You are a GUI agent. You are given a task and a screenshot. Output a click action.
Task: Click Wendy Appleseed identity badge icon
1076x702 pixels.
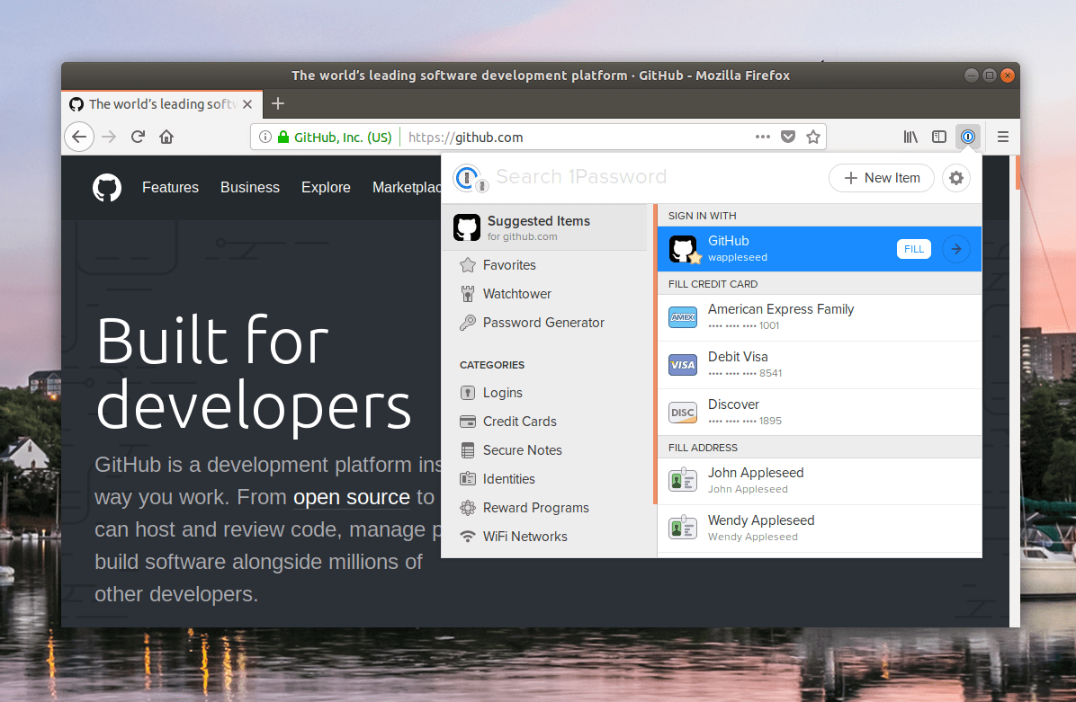(x=683, y=528)
